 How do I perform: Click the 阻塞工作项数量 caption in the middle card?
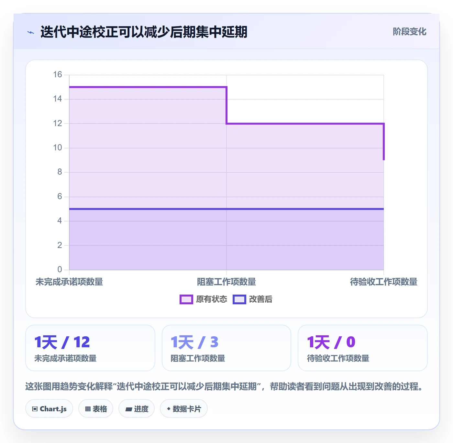(198, 358)
